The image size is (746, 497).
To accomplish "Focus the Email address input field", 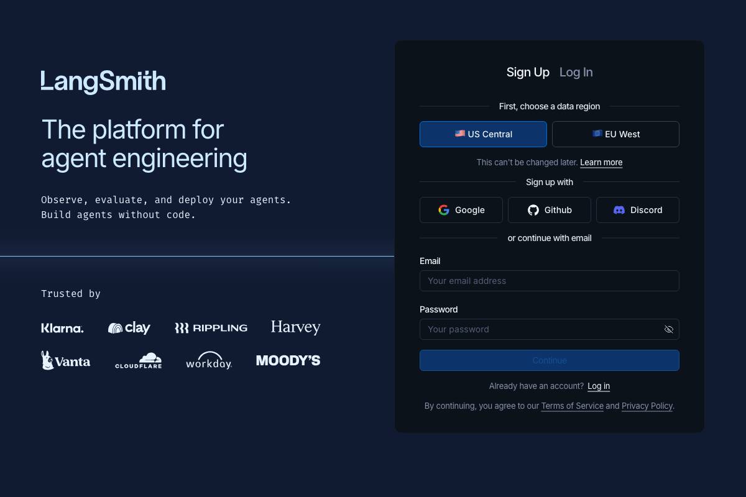I will (x=550, y=281).
